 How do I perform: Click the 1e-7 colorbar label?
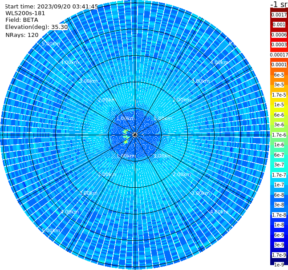[279, 185]
